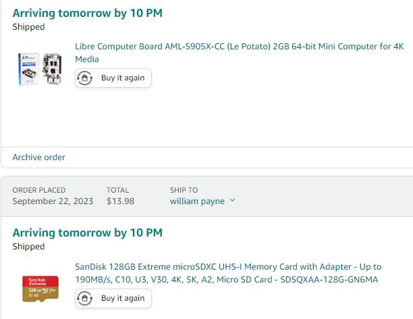Click the TOTAL label in order header
Screen dimensions: 413x319
click(117, 190)
